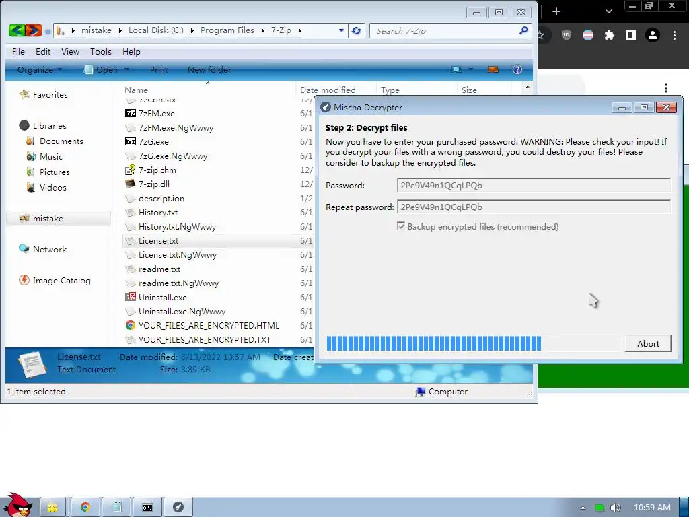Click the Repeat password field
This screenshot has height=517, width=689.
(534, 207)
